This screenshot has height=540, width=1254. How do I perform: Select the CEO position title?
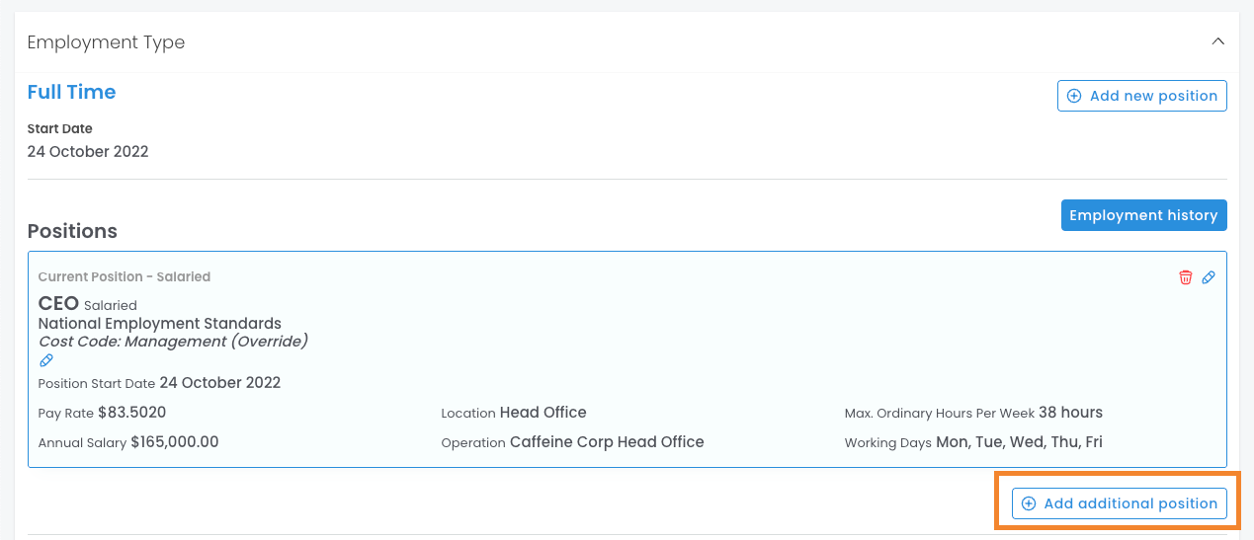(x=58, y=304)
